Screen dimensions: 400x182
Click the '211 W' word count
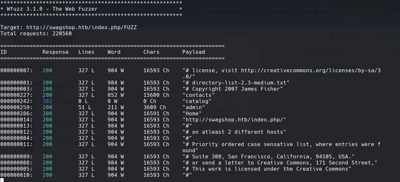(116, 107)
